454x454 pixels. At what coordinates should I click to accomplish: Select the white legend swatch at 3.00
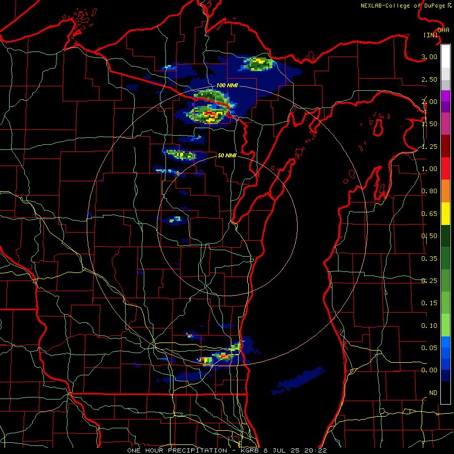(x=445, y=56)
